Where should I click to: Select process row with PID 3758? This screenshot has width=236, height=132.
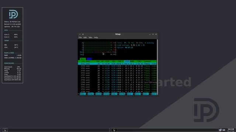[117, 80]
